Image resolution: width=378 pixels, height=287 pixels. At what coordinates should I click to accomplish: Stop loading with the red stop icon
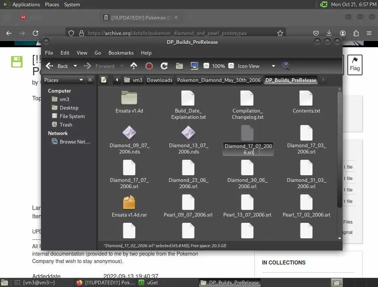point(149,66)
